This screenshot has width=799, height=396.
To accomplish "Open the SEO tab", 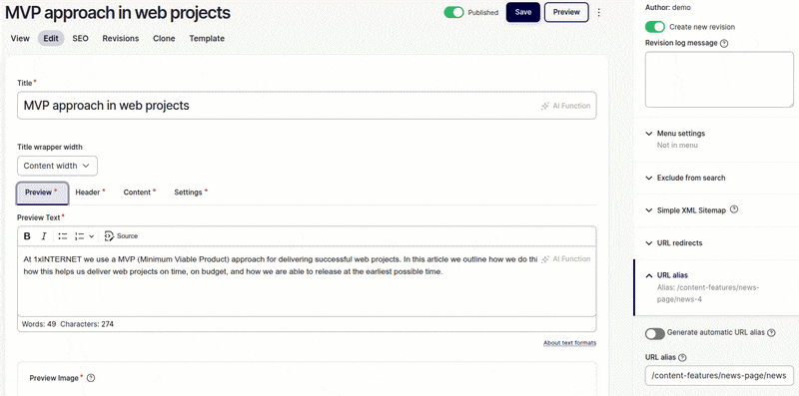I will 80,38.
